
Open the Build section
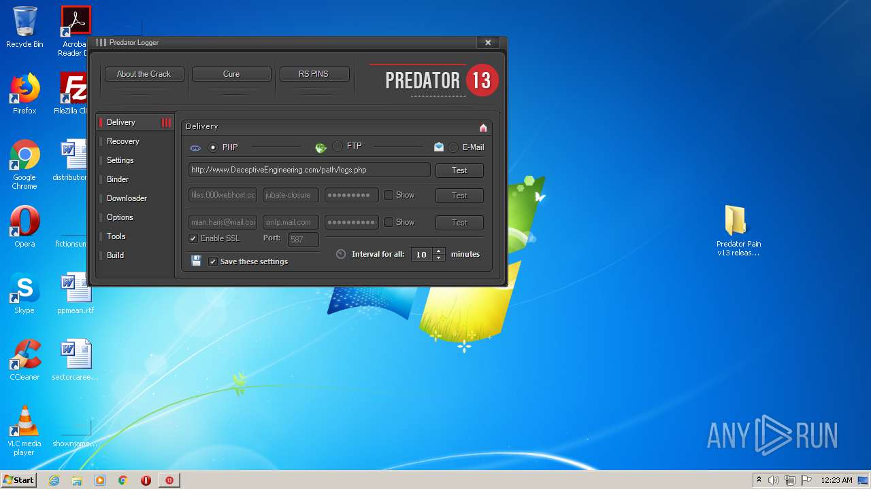pos(135,255)
